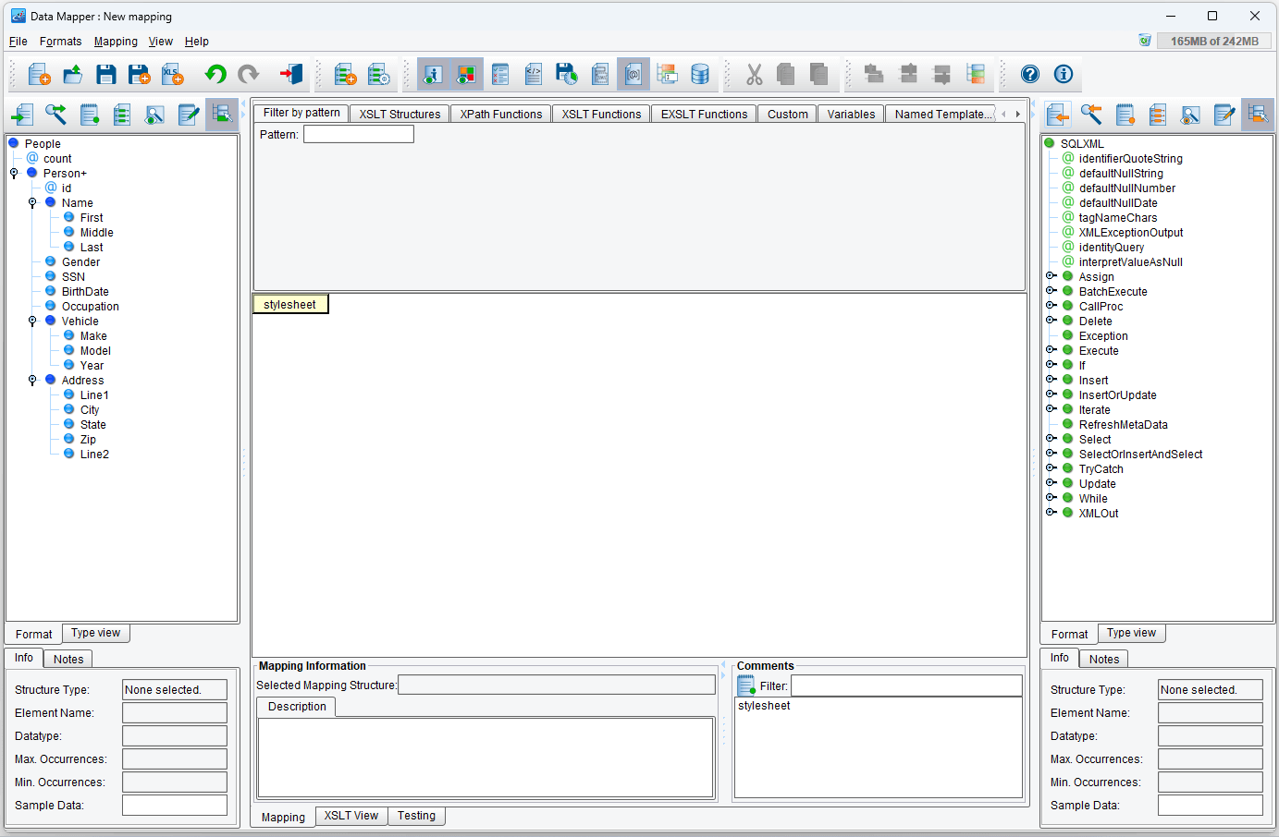Click the XLS new spreadsheet icon

coord(173,74)
